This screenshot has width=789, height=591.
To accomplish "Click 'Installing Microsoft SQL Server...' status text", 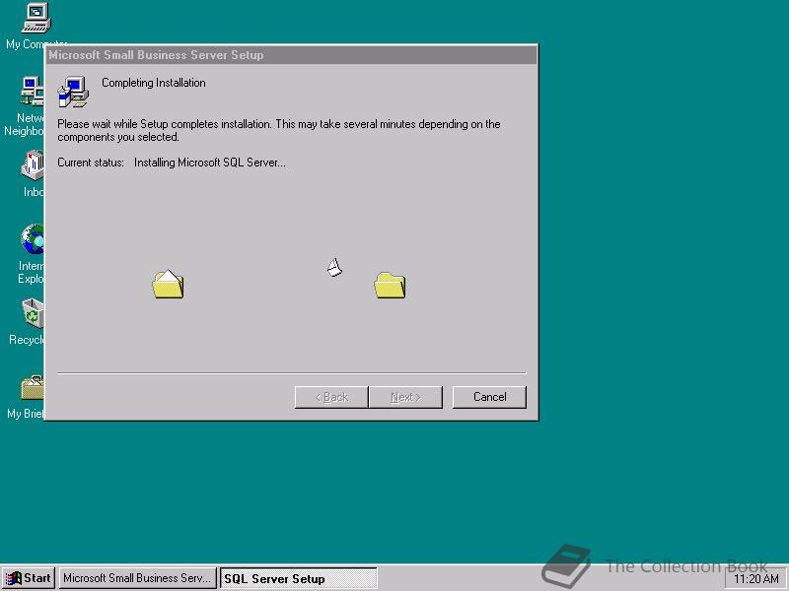I will coord(210,163).
